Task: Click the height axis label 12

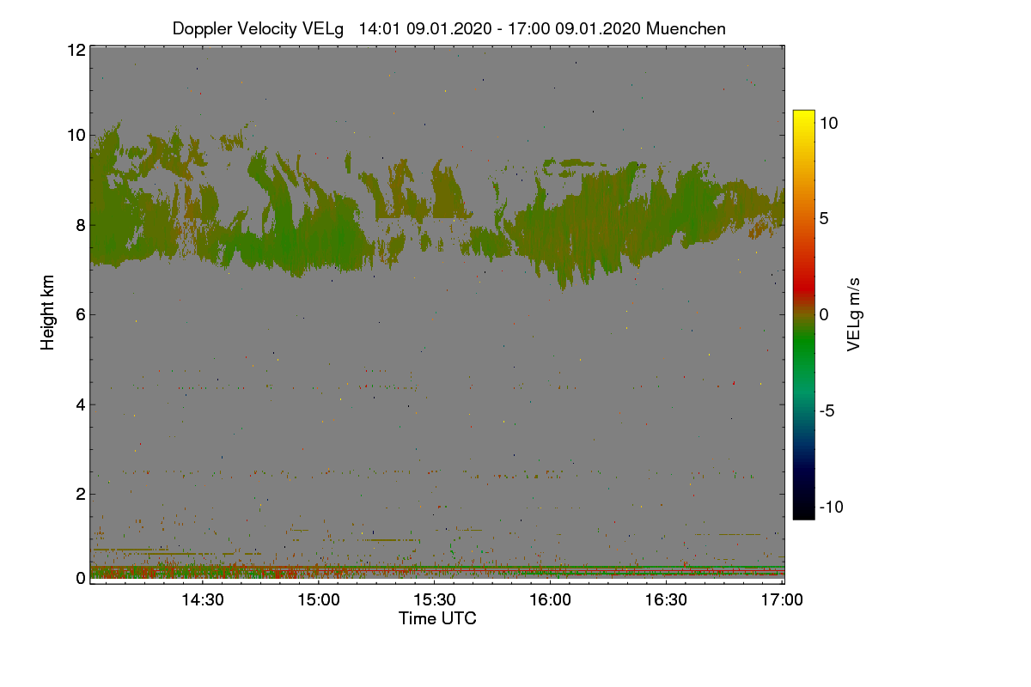Action: click(x=76, y=50)
